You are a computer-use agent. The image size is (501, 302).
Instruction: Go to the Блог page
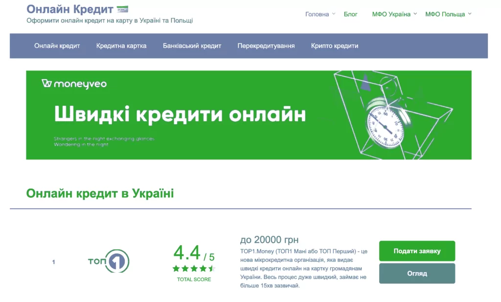[x=350, y=14]
